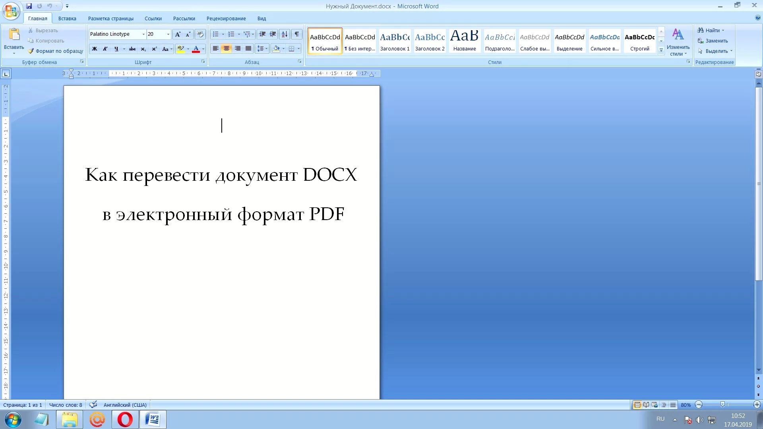
Task: Switch to outline view
Action: pyautogui.click(x=664, y=405)
